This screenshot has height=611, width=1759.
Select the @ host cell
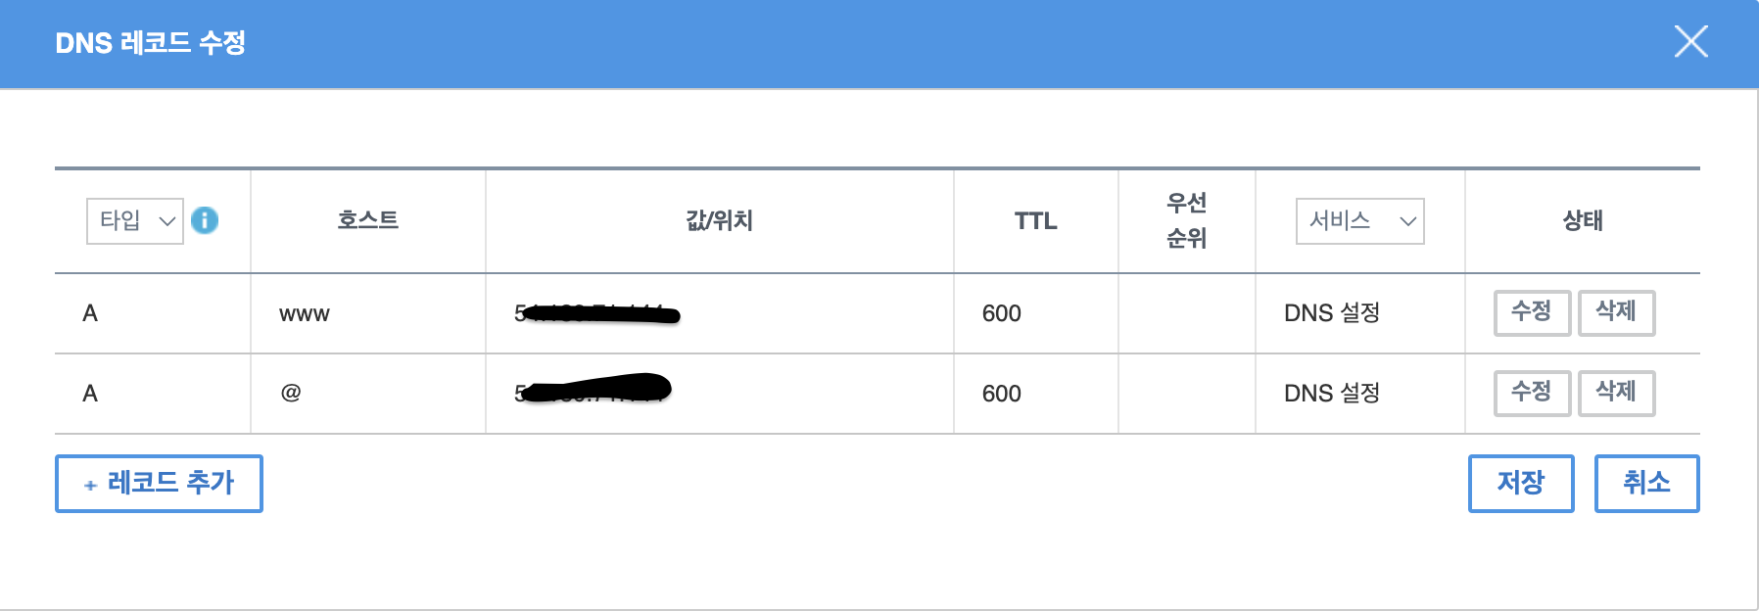coord(368,394)
